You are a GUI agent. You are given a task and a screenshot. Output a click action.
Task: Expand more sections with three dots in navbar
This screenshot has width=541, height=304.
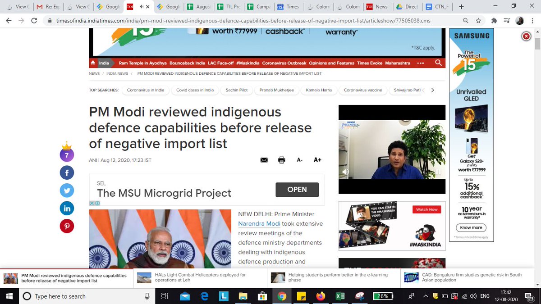tap(420, 63)
